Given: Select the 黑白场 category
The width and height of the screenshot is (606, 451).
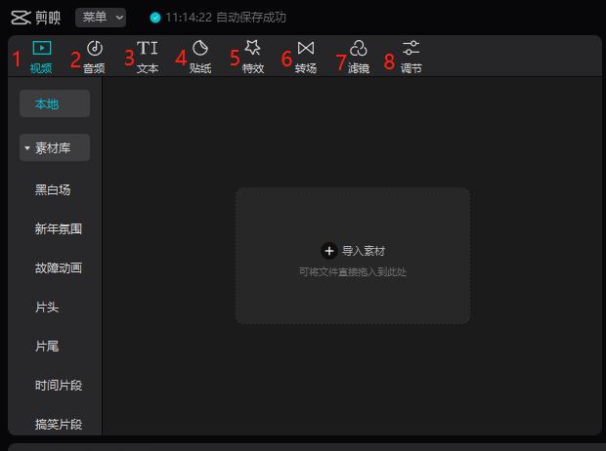Looking at the screenshot, I should click(x=53, y=190).
